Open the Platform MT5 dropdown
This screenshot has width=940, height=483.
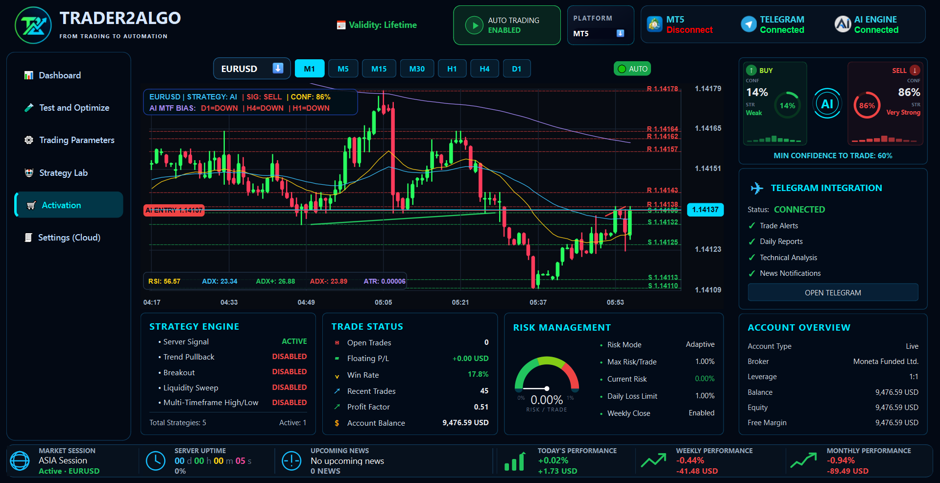(x=600, y=33)
